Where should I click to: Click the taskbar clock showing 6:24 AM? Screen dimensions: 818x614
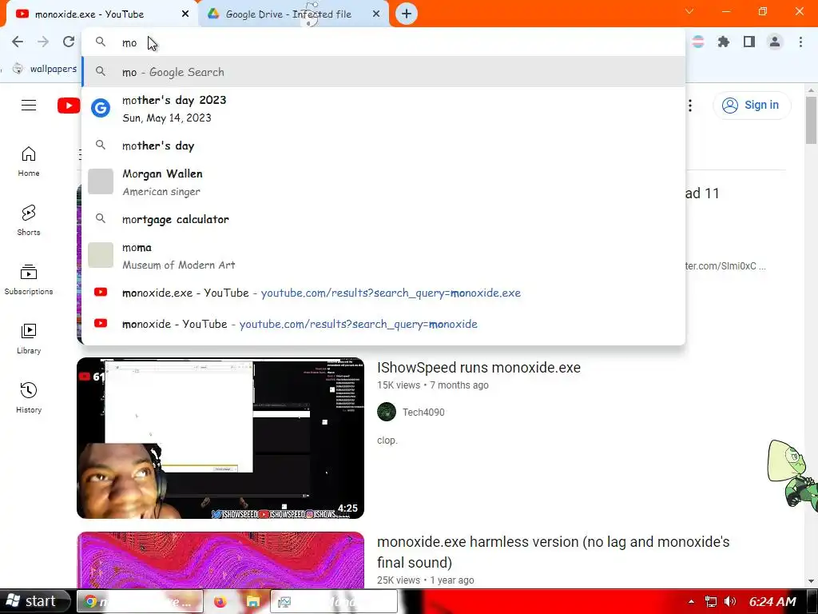point(772,602)
